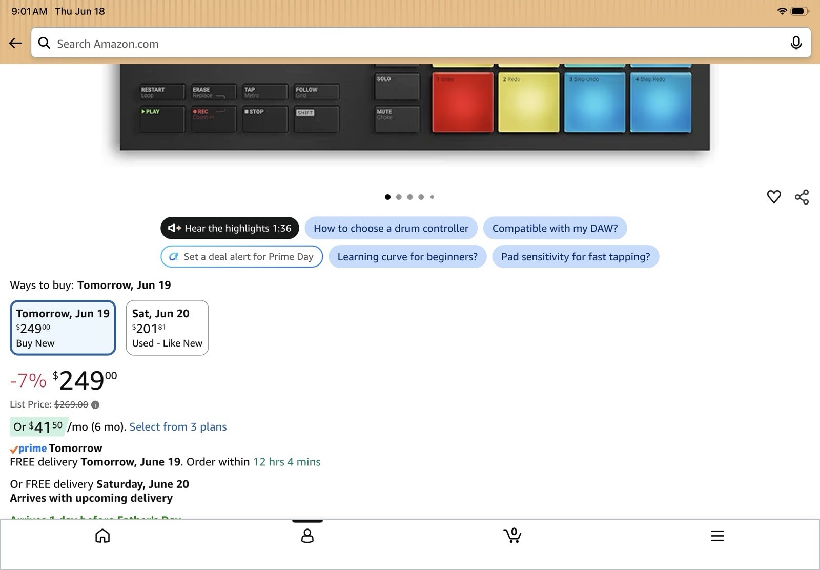
Task: Tap Compatible with my DAW? chip
Action: coord(555,228)
